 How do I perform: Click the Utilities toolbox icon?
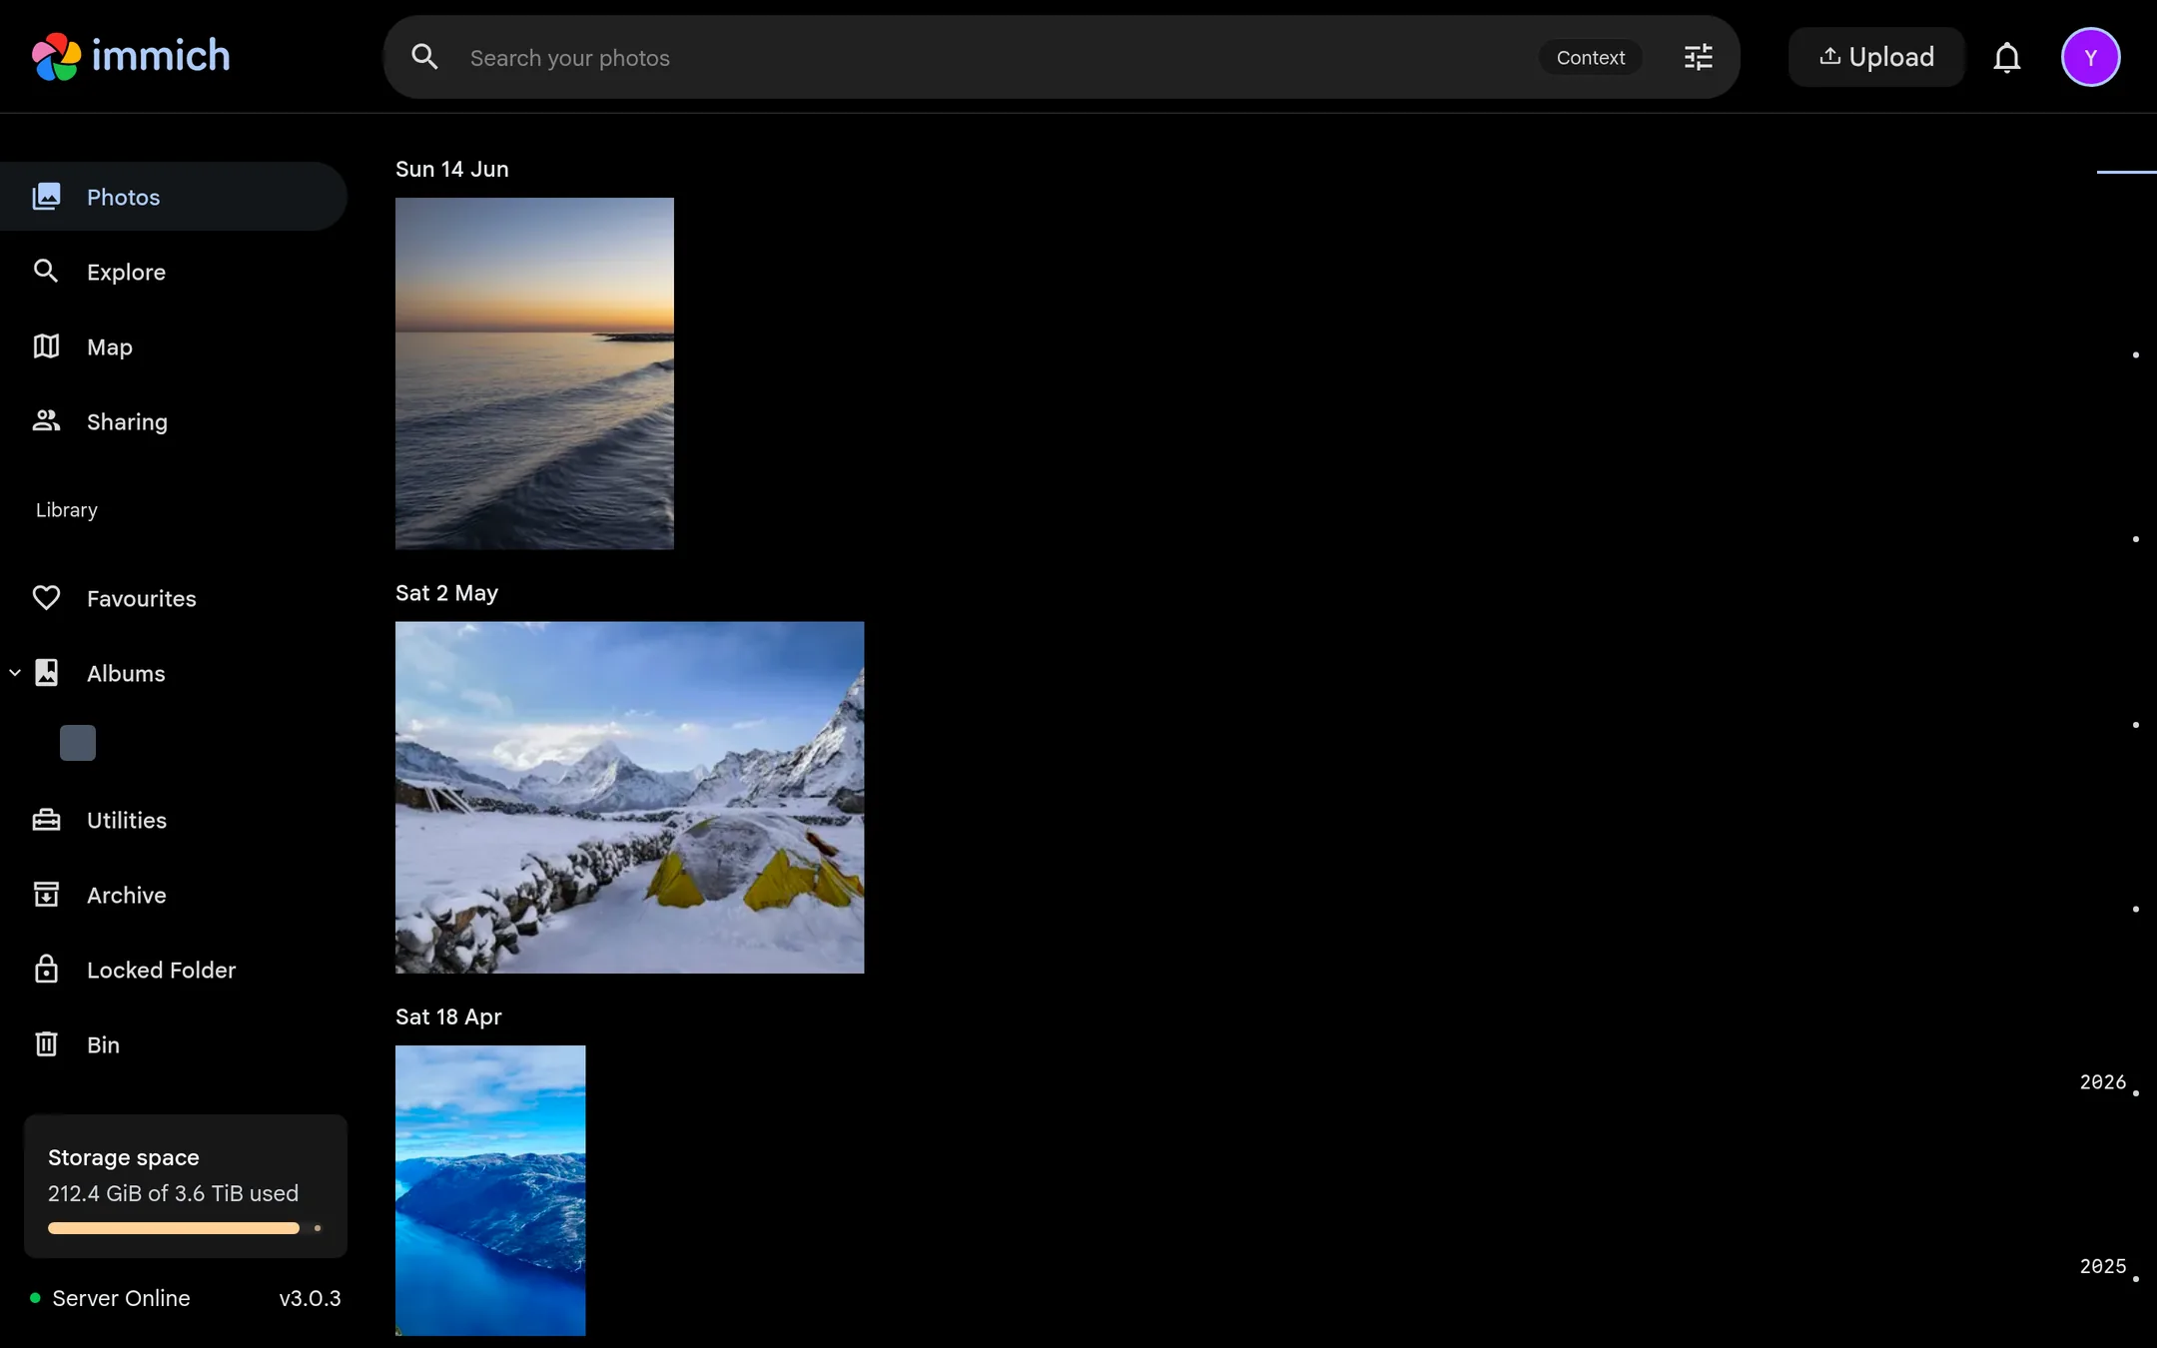pos(46,820)
